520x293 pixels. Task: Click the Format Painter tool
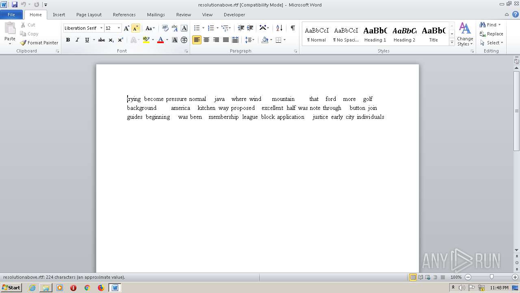[39, 43]
